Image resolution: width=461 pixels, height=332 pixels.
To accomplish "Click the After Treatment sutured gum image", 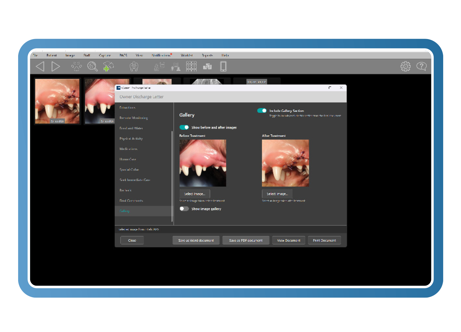I will (x=285, y=163).
